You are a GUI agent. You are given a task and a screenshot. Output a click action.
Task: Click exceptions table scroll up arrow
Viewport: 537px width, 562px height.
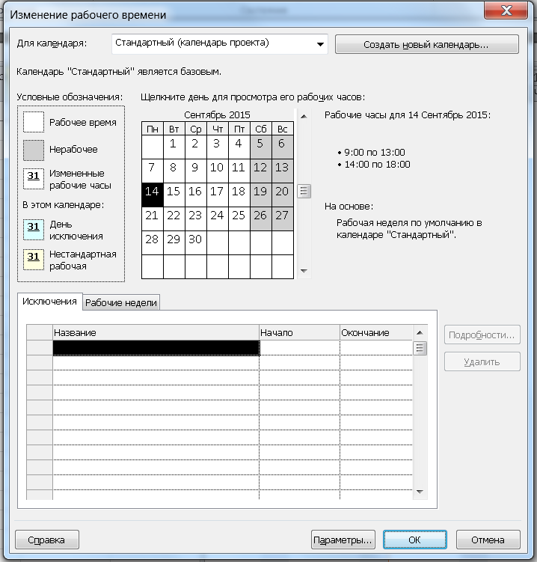click(420, 333)
